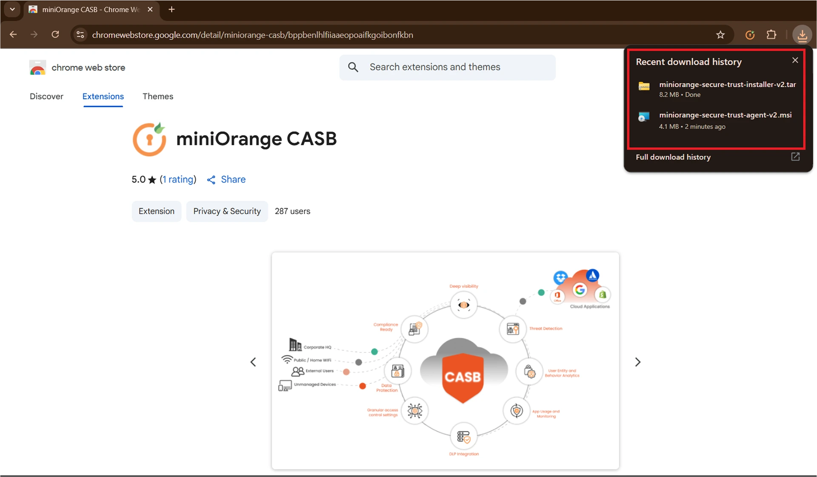
Task: Open a new browser tab
Action: pyautogui.click(x=171, y=9)
